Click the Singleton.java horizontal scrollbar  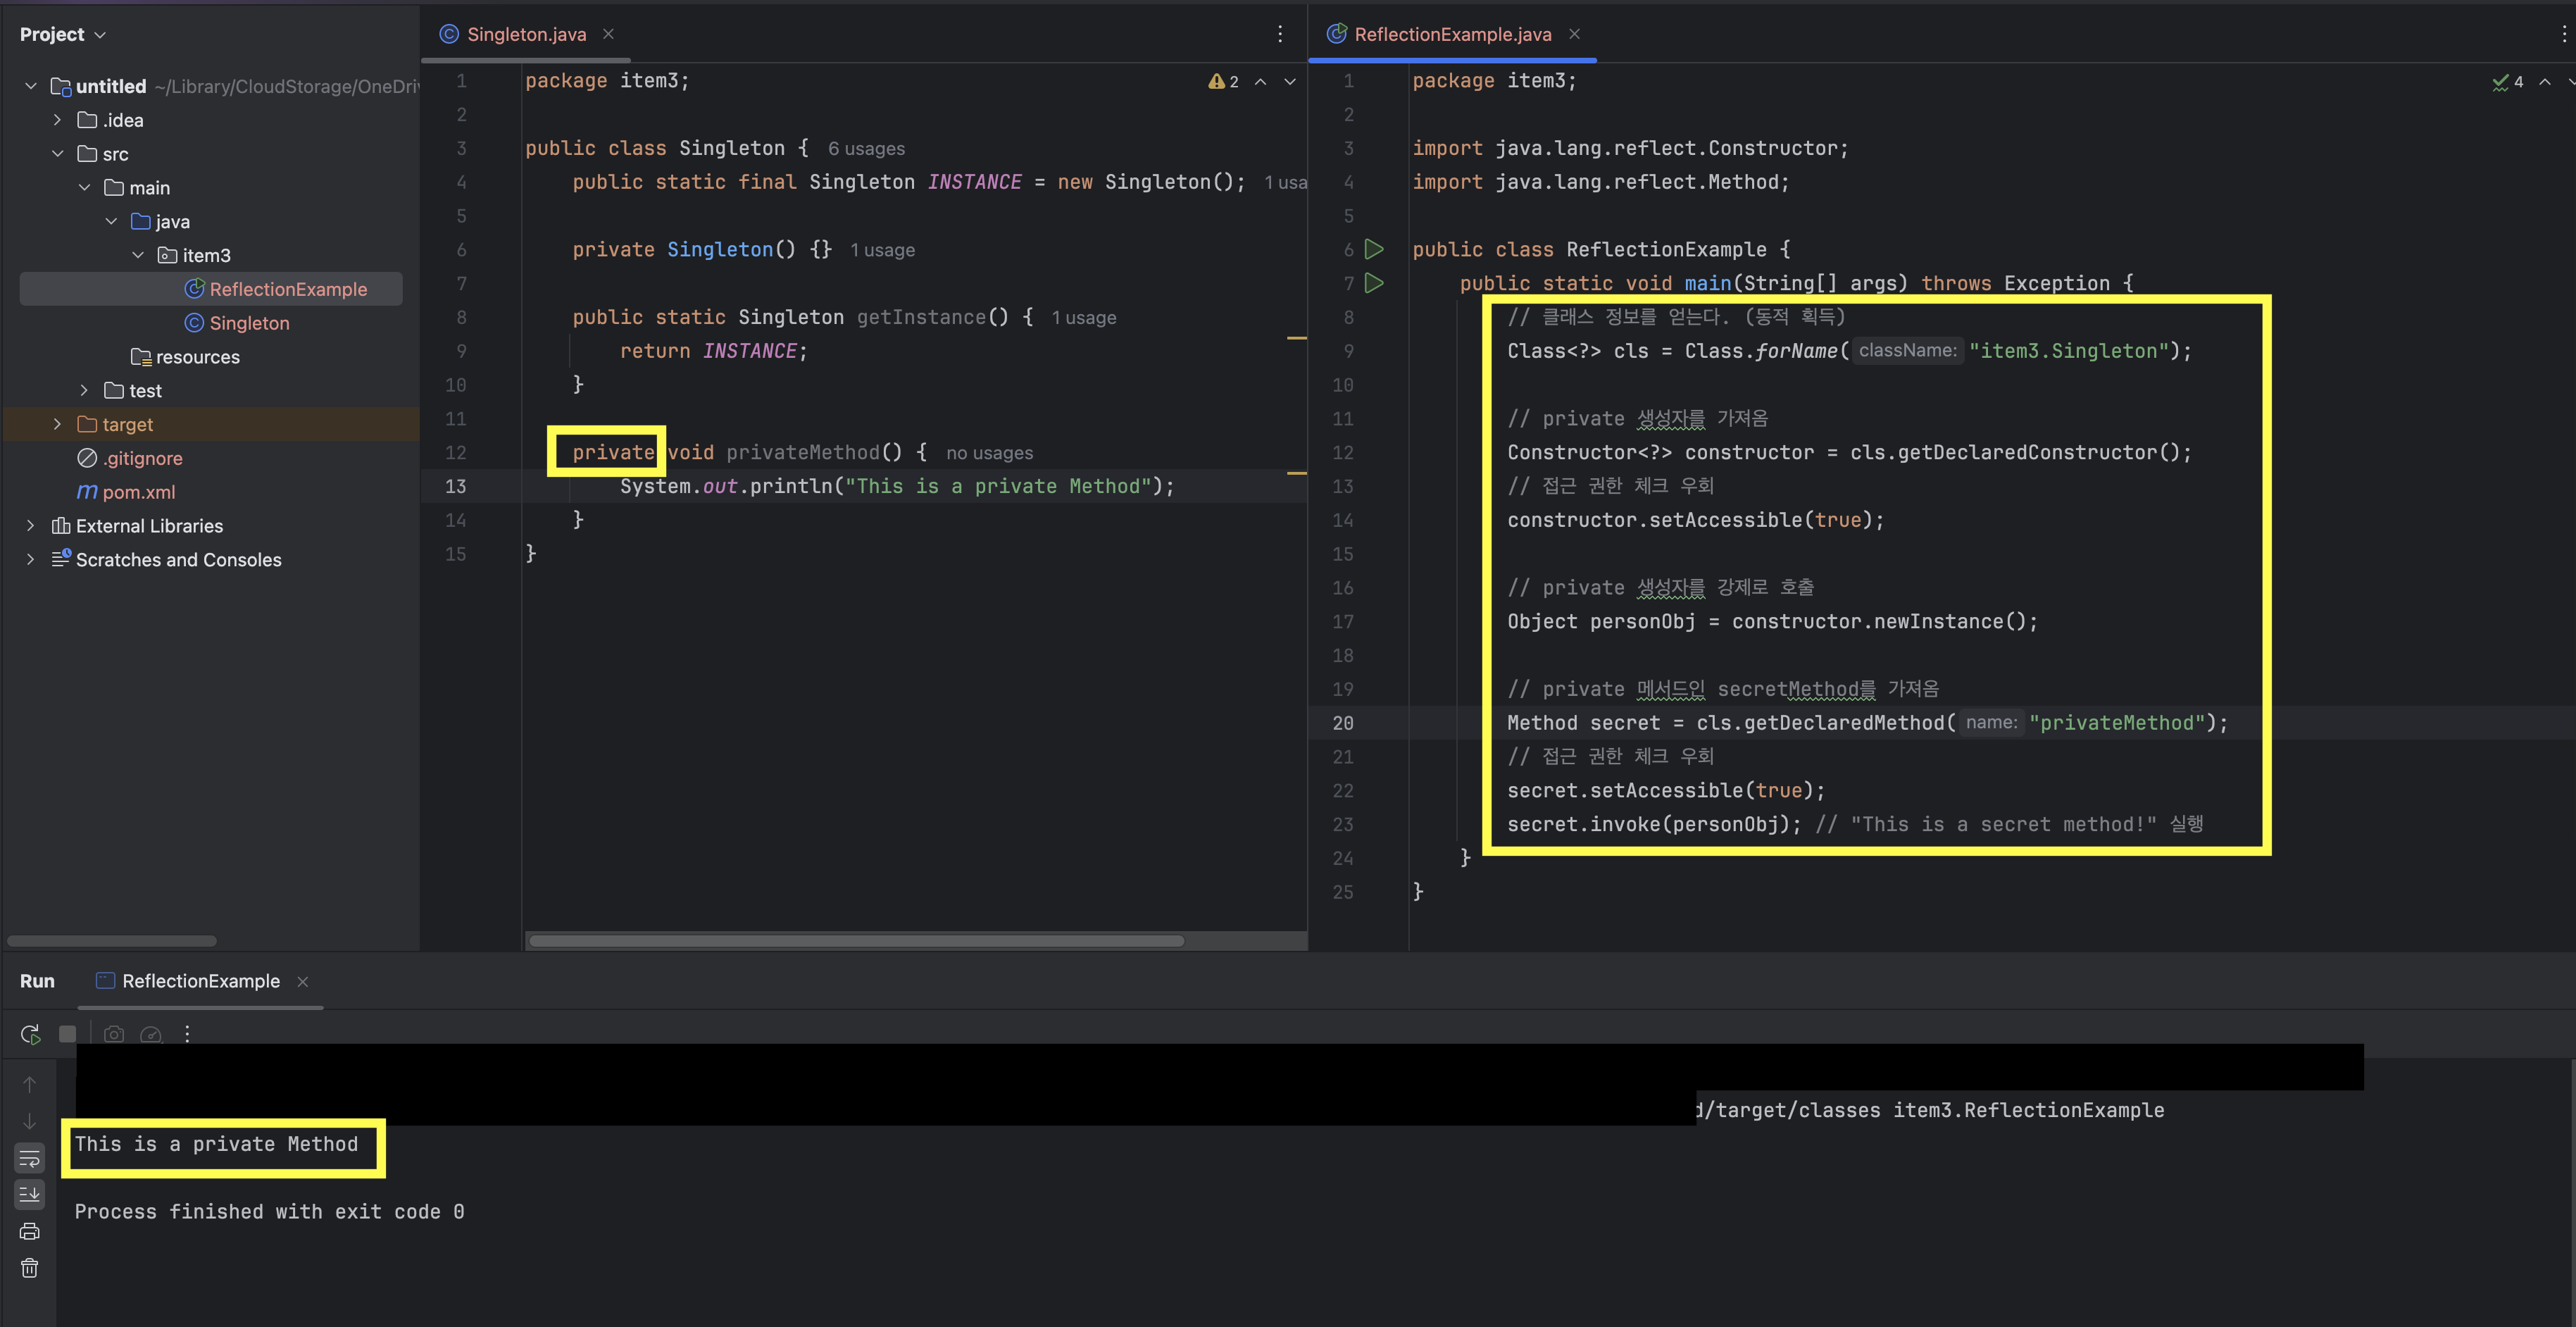(x=856, y=941)
